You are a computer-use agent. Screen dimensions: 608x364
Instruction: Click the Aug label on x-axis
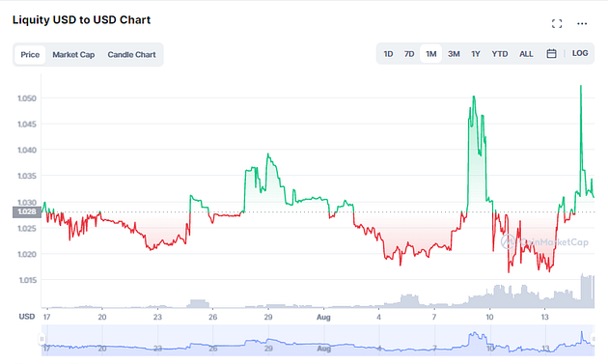coord(323,317)
